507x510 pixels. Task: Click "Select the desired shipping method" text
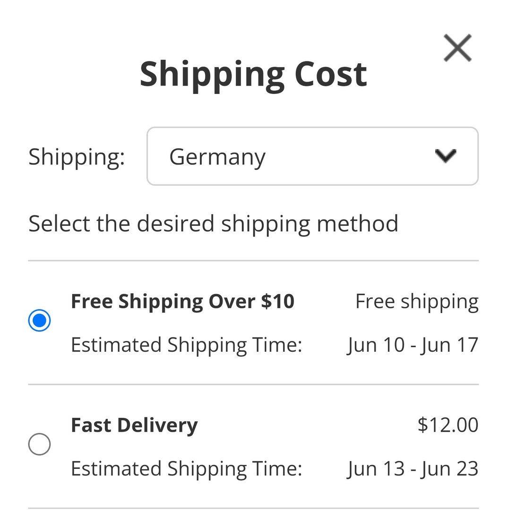click(213, 223)
